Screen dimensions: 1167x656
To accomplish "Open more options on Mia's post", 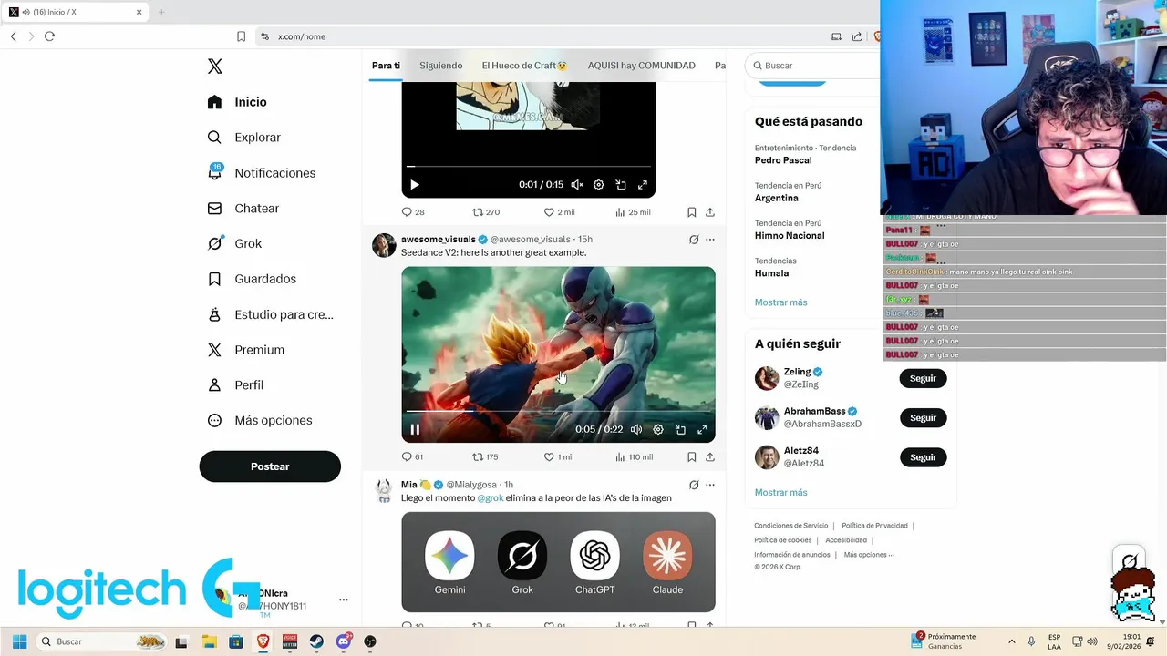I will (x=710, y=485).
